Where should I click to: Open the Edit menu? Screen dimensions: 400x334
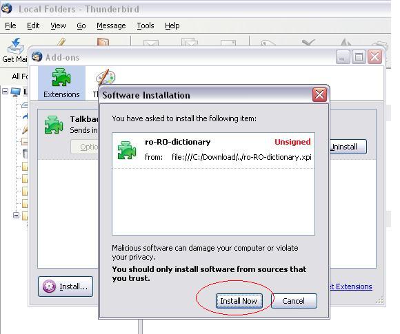click(33, 25)
